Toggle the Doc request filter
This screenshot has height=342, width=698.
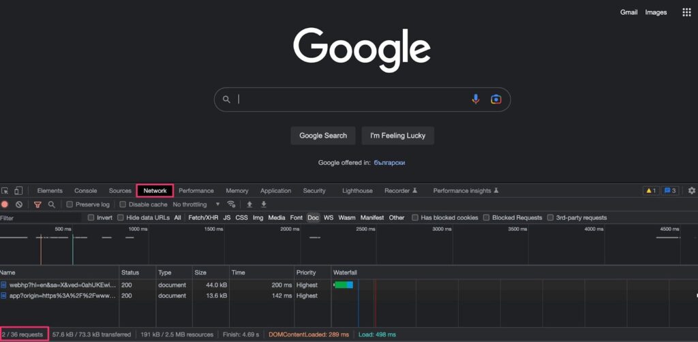(313, 217)
